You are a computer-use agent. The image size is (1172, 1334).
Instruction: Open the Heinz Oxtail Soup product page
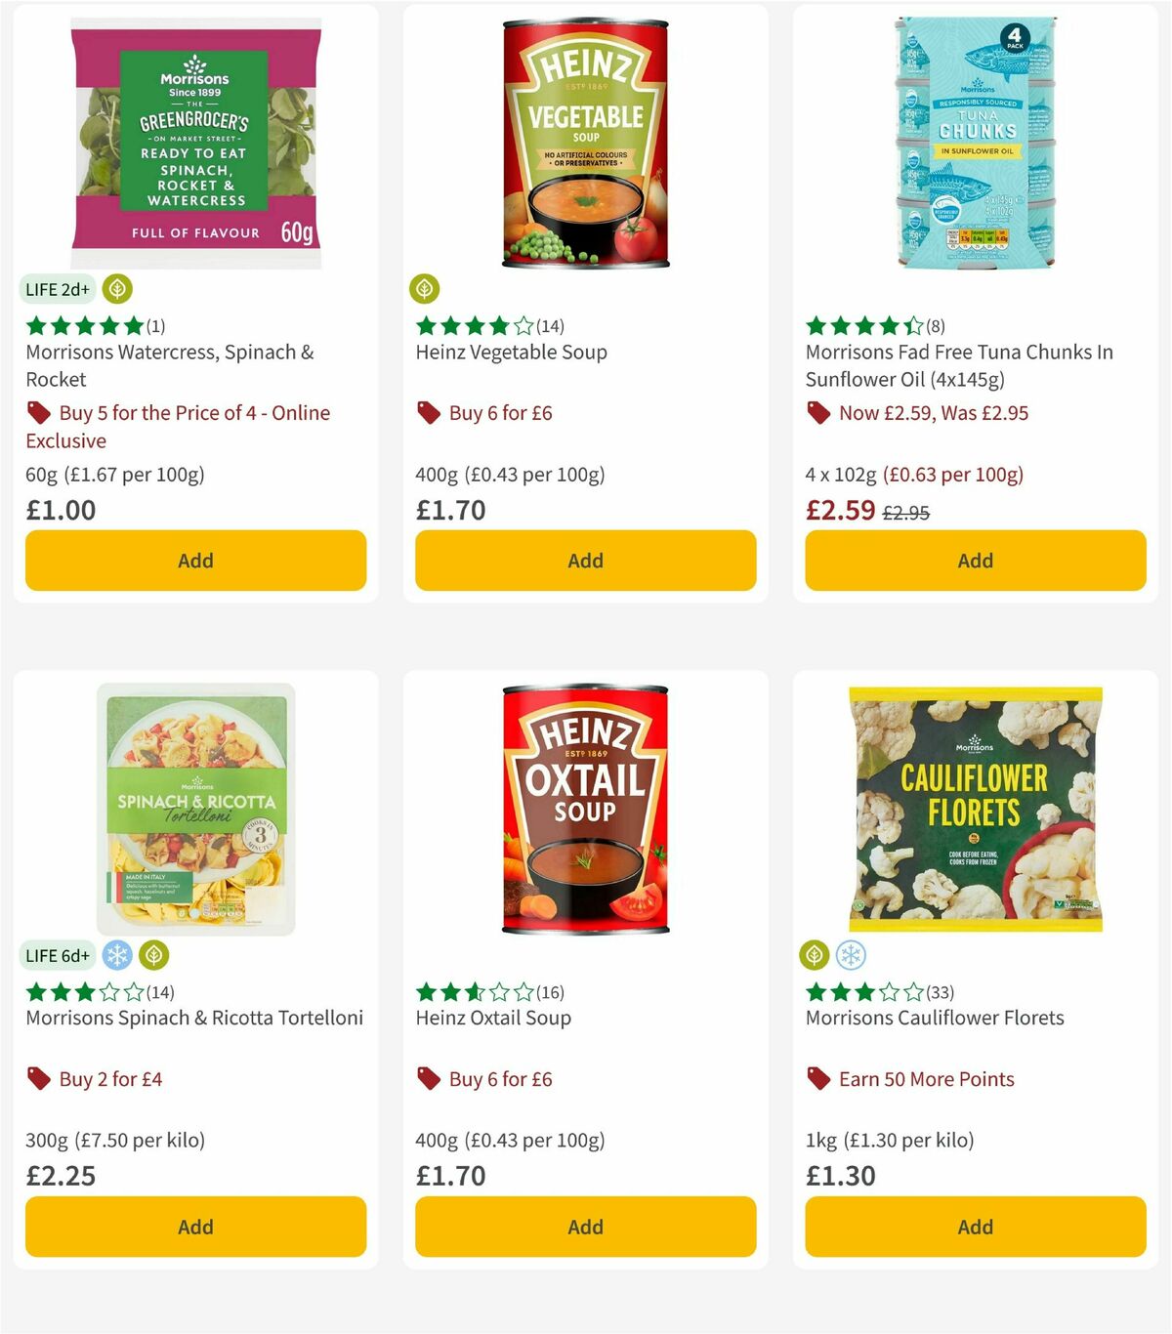pos(493,1017)
